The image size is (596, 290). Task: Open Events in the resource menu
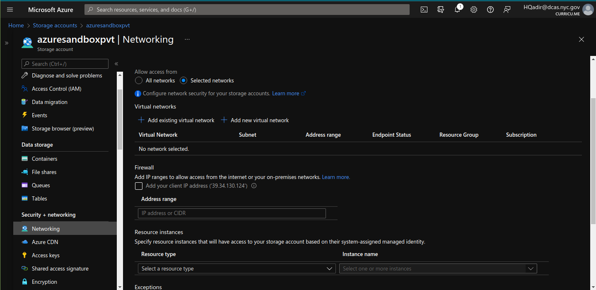tap(39, 115)
